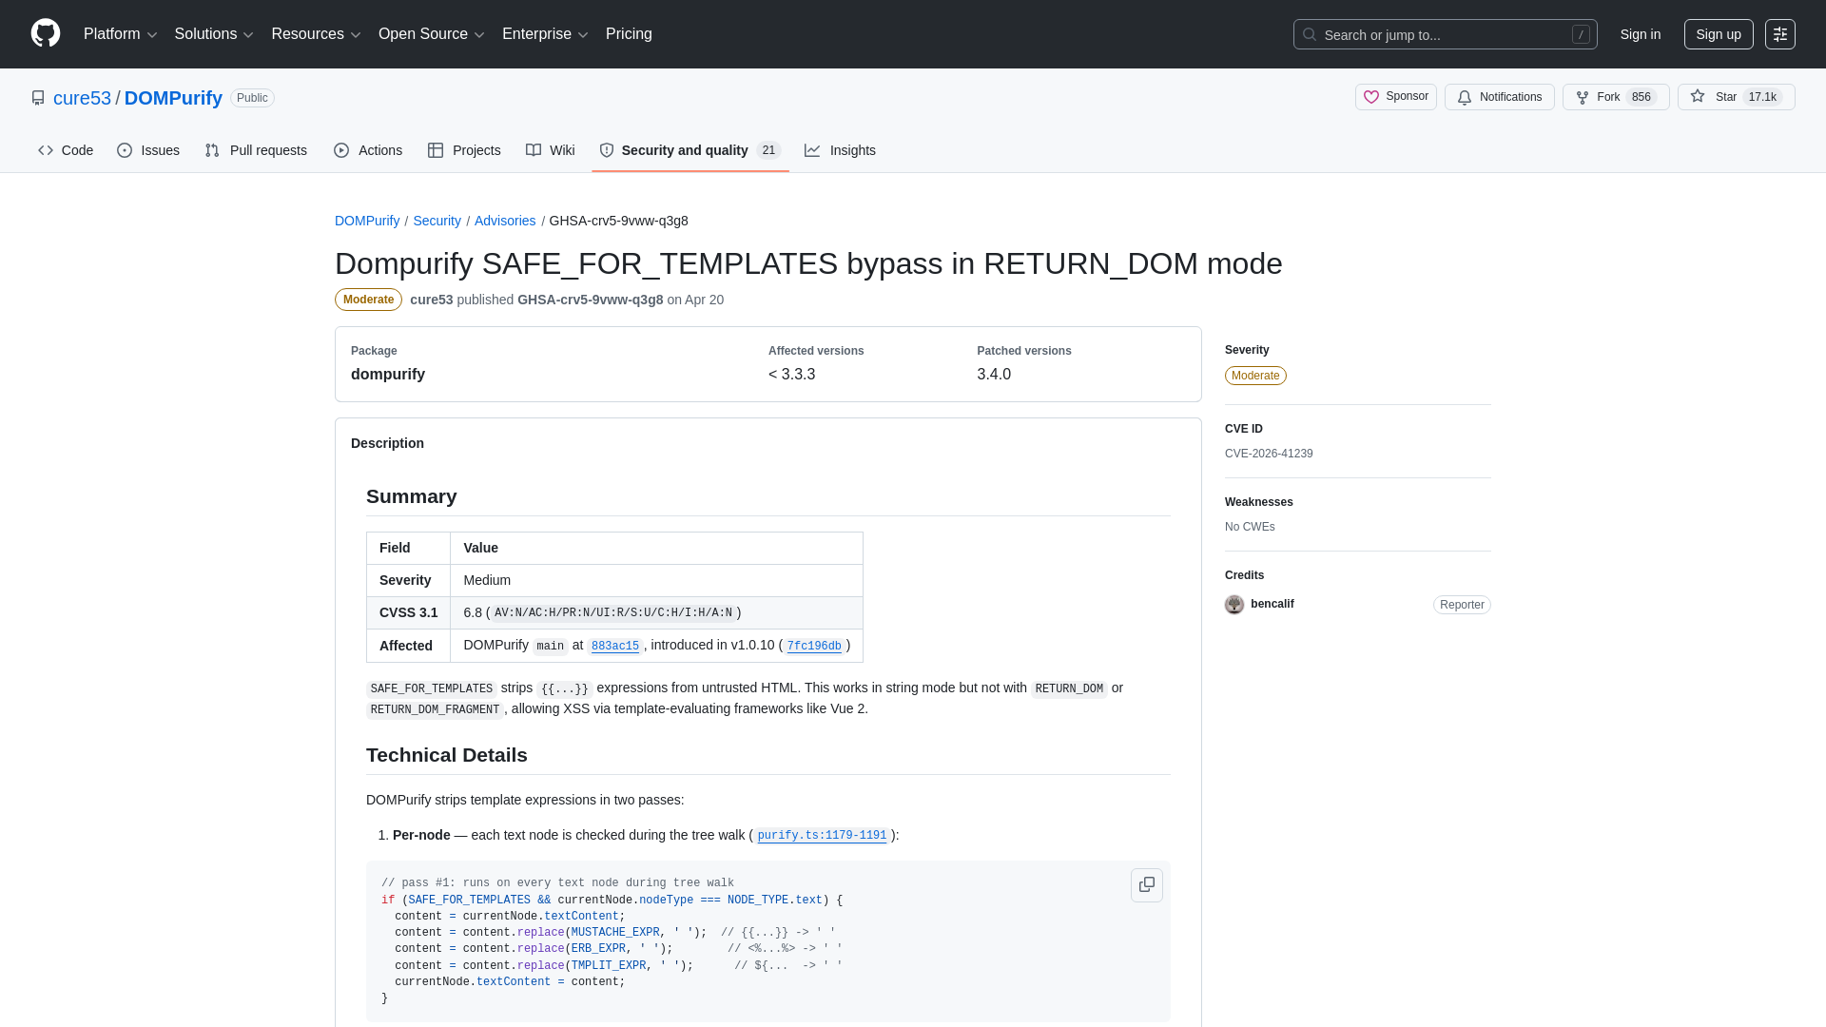Open the cure53 owner profile link

click(x=82, y=98)
